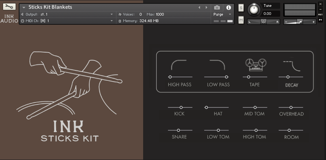326x160 pixels.
Task: Click the Ink Audio logo
Action: [x=9, y=18]
